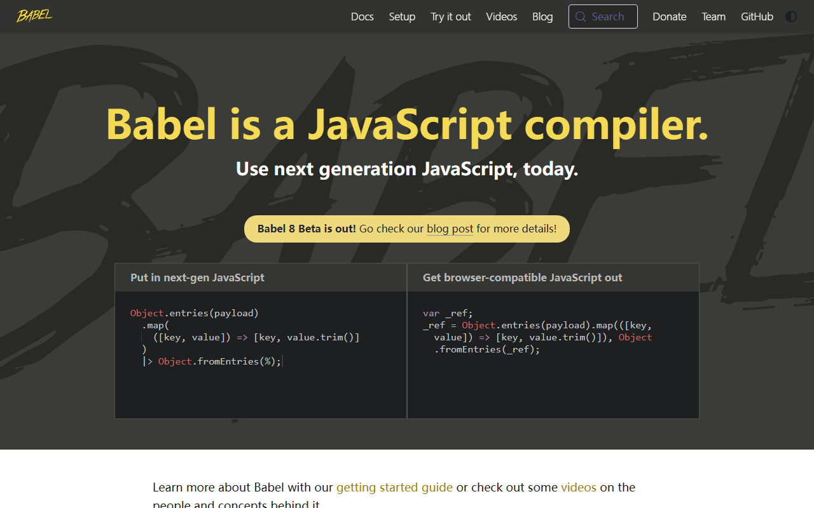
Task: Click the Babel logo in the navbar
Action: (x=34, y=16)
